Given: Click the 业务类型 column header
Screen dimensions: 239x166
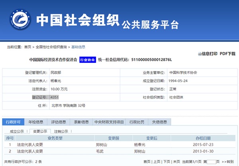Looking at the screenshot, I should pyautogui.click(x=55, y=138).
